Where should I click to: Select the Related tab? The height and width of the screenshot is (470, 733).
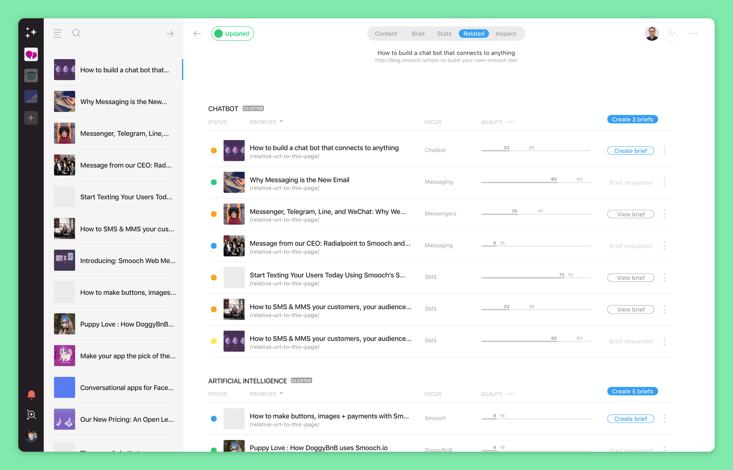474,34
